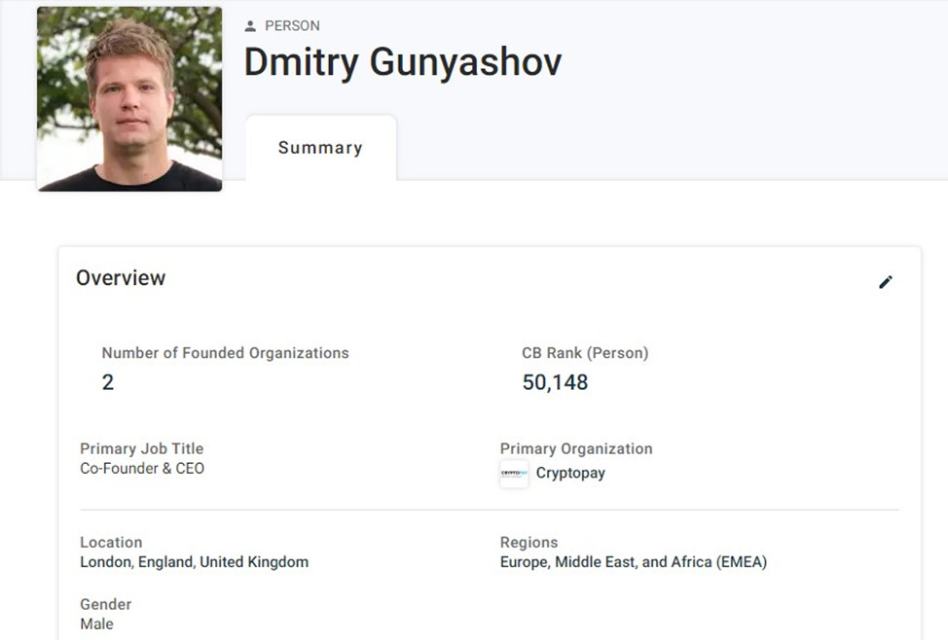Click the person icon beside PERSON label

(250, 26)
